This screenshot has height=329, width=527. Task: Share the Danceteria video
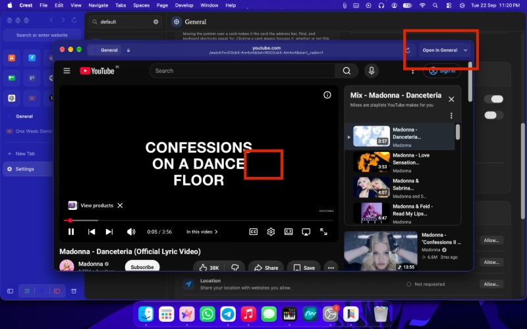point(266,267)
